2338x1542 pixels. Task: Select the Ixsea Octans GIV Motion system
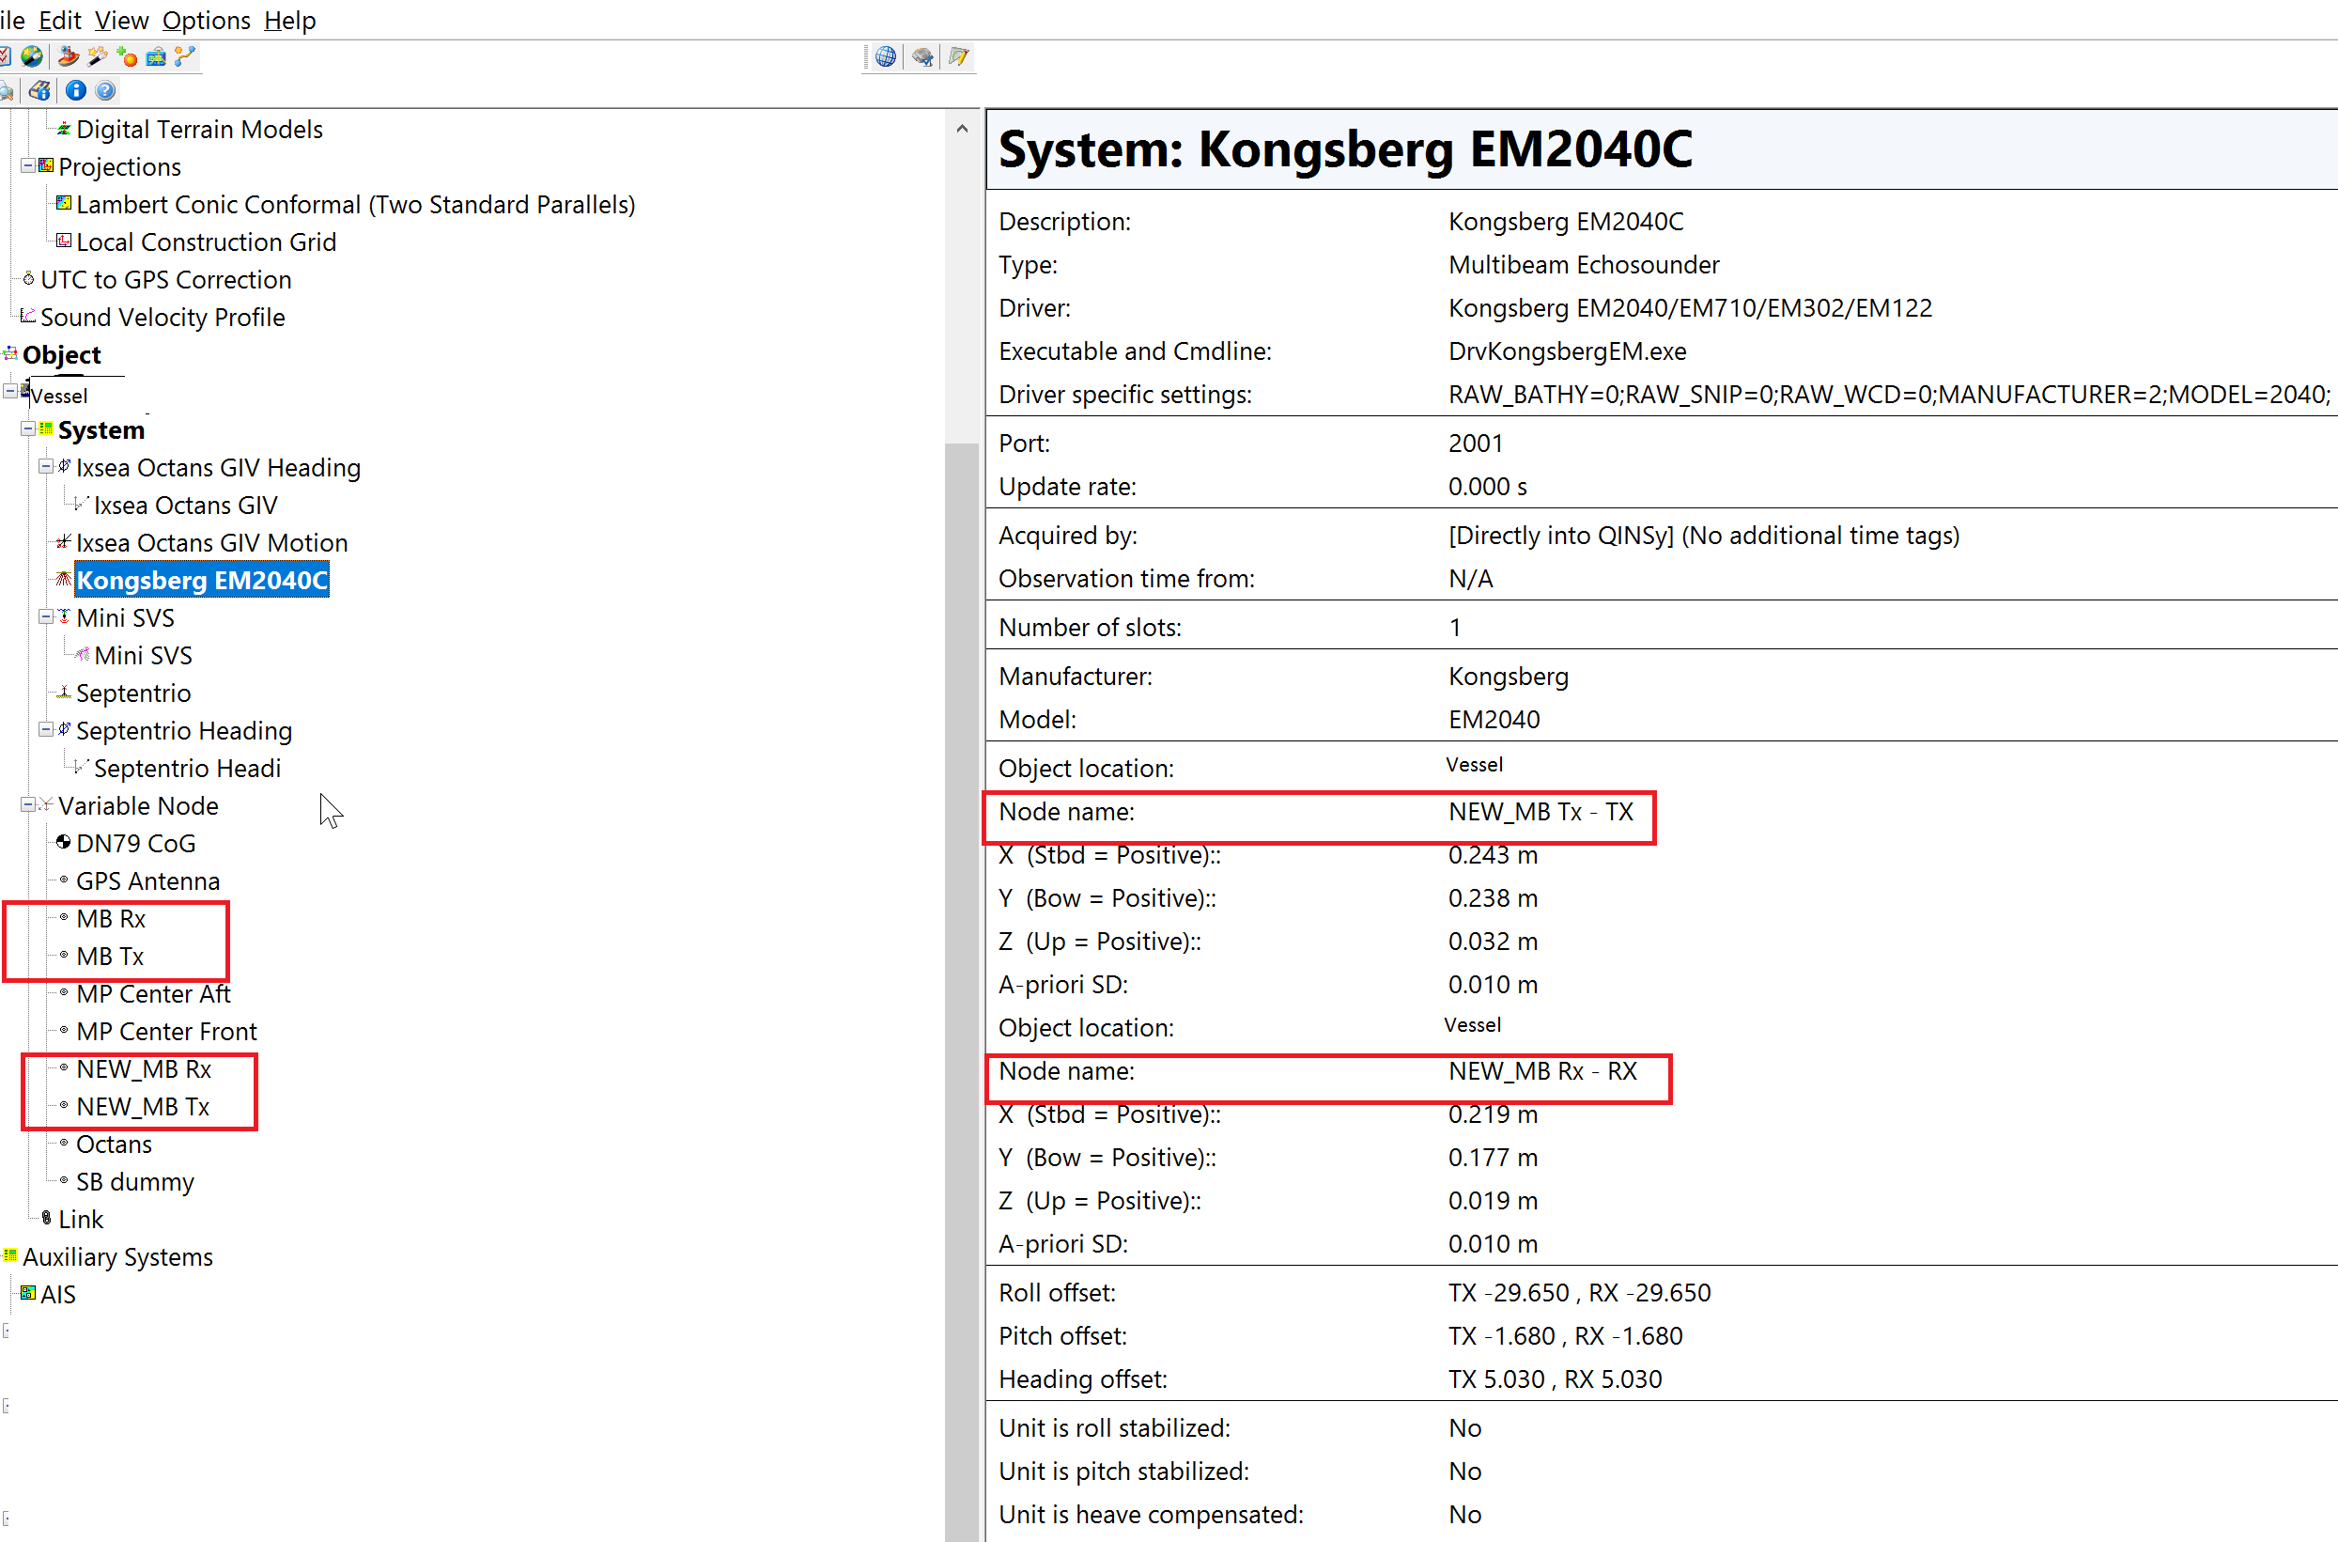[211, 542]
